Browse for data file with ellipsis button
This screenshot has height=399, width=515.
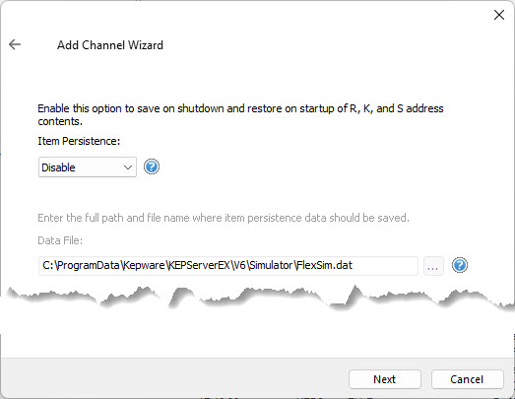(433, 266)
